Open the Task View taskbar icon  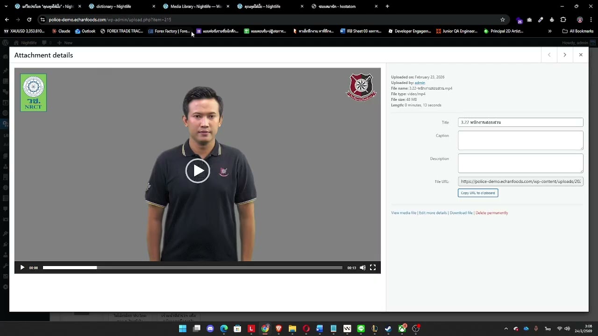[197, 329]
